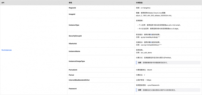This screenshot has height=95, width=202.
Task: Click the Alibaba Cloud Linux image recommendation text
Action: tap(151, 13)
